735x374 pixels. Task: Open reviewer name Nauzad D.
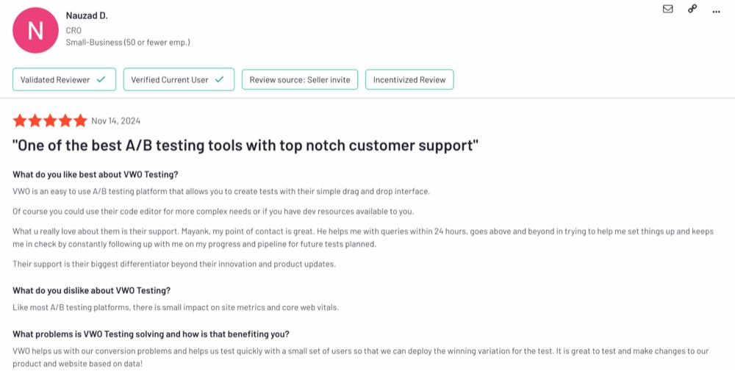click(87, 16)
